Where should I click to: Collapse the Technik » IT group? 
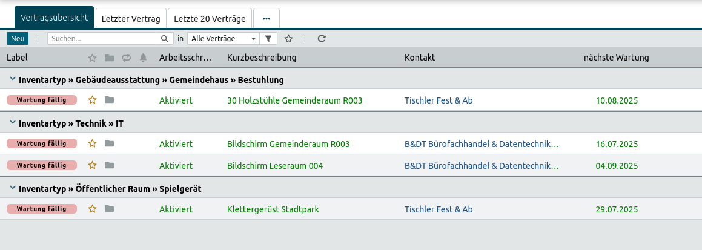click(12, 123)
